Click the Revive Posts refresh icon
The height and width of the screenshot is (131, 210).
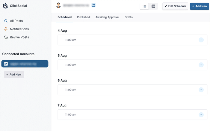click(x=6, y=37)
